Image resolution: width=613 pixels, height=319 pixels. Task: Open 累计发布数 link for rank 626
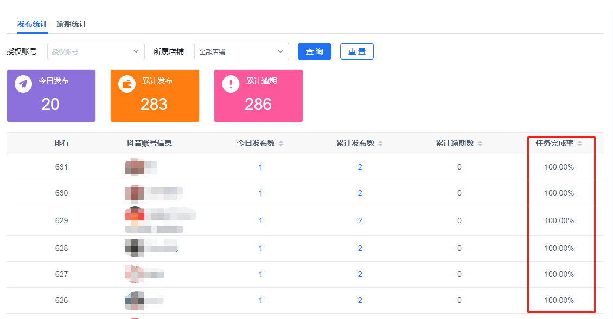[x=360, y=300]
